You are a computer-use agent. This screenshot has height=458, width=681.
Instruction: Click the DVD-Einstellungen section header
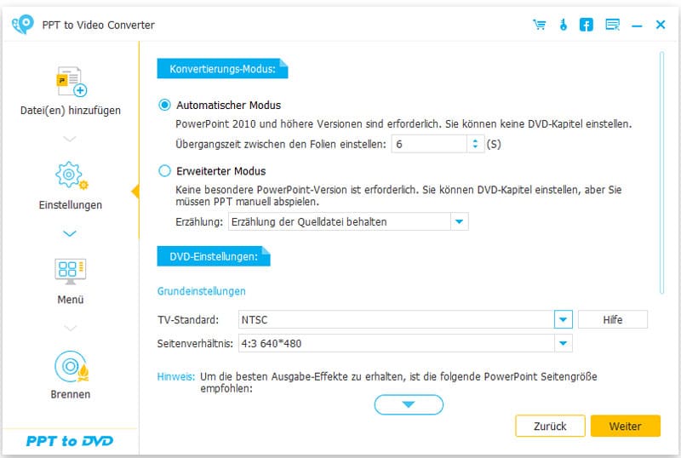pyautogui.click(x=214, y=256)
